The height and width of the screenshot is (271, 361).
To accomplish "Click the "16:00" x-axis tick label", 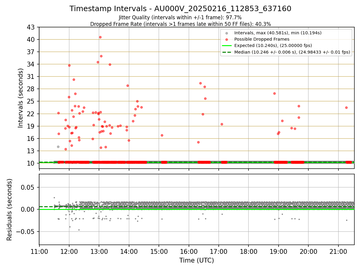I will coord(189,252).
